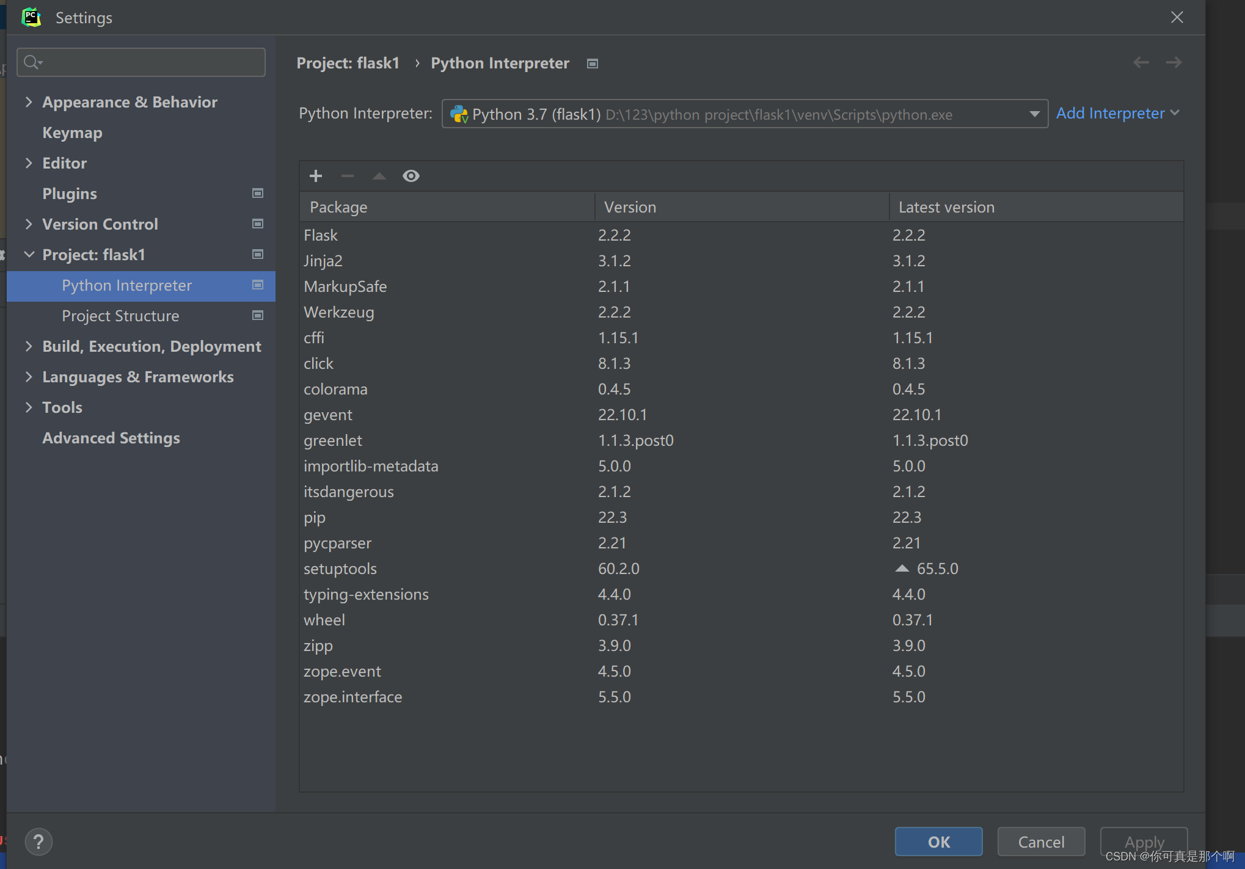Viewport: 1245px width, 869px height.
Task: Click the Latest version column header
Action: (x=1036, y=207)
